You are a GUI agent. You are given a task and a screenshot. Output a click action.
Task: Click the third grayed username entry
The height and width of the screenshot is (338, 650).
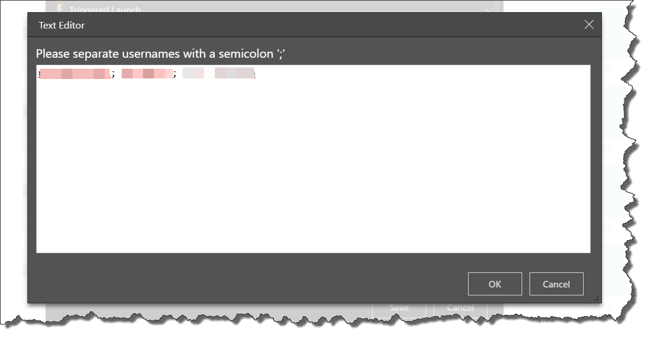218,74
